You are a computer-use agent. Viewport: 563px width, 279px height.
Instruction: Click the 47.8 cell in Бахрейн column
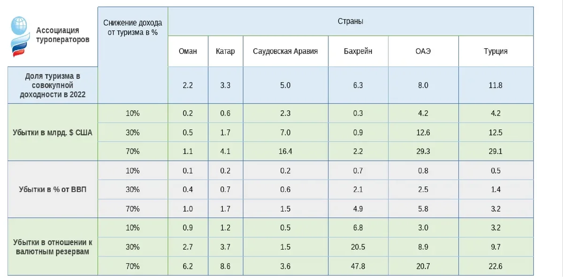pos(358,266)
